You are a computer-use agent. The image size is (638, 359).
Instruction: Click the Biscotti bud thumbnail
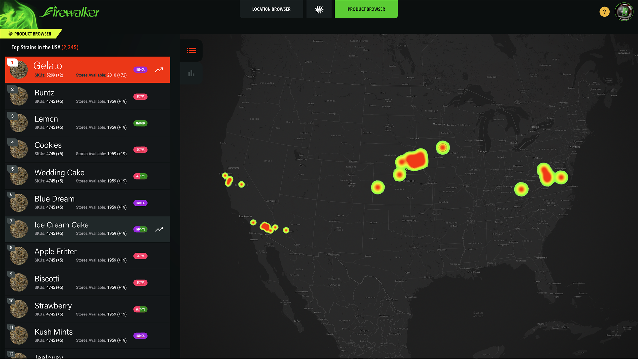[x=19, y=282]
